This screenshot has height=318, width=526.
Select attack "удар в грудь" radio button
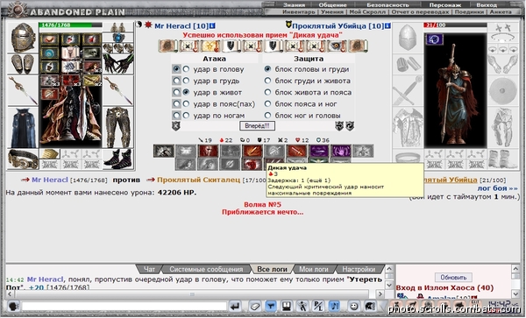(x=186, y=81)
